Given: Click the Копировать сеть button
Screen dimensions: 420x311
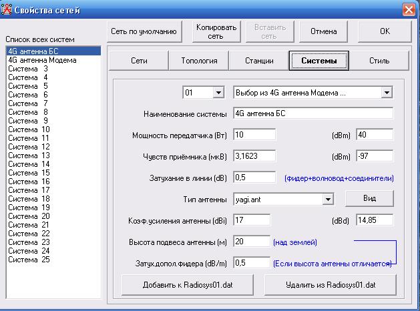Looking at the screenshot, I should [216, 31].
